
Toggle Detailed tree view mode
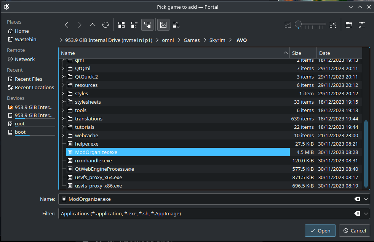coord(147,25)
